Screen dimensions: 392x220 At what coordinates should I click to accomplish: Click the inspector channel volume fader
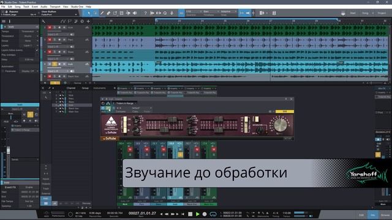tap(8, 150)
